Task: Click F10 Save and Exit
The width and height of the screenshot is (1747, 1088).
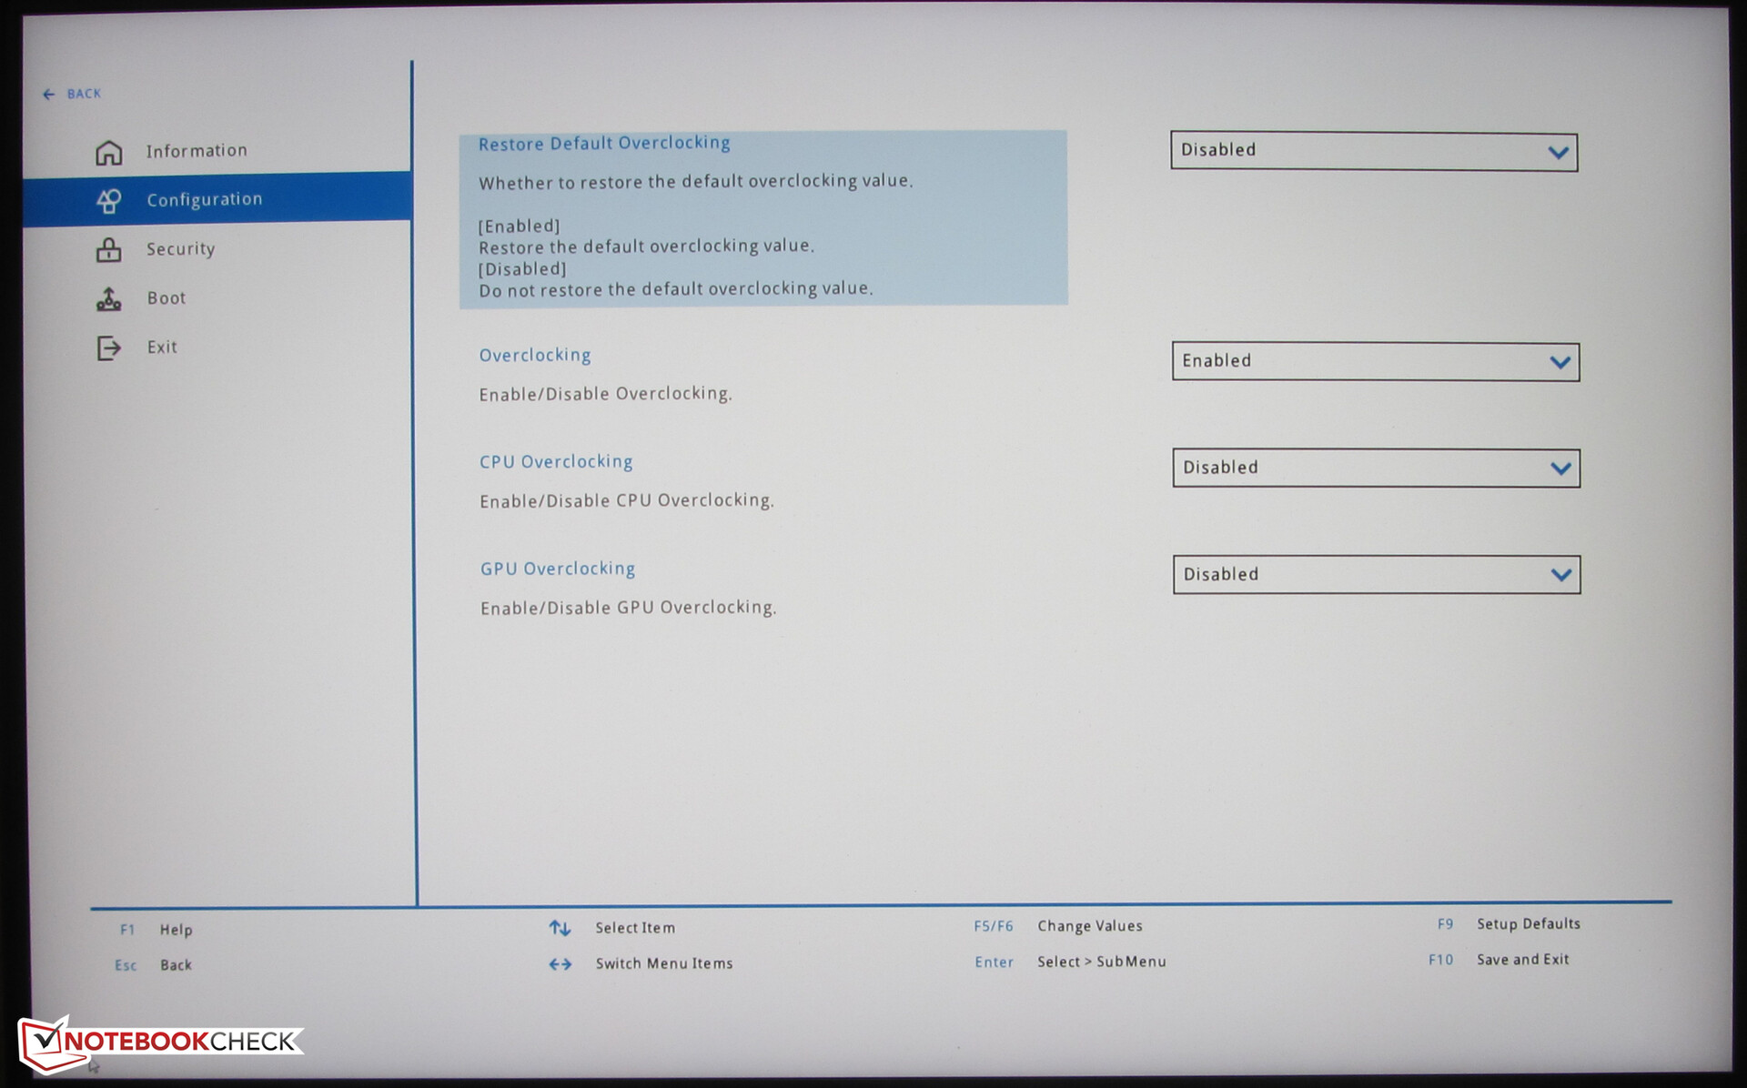Action: 1521,960
